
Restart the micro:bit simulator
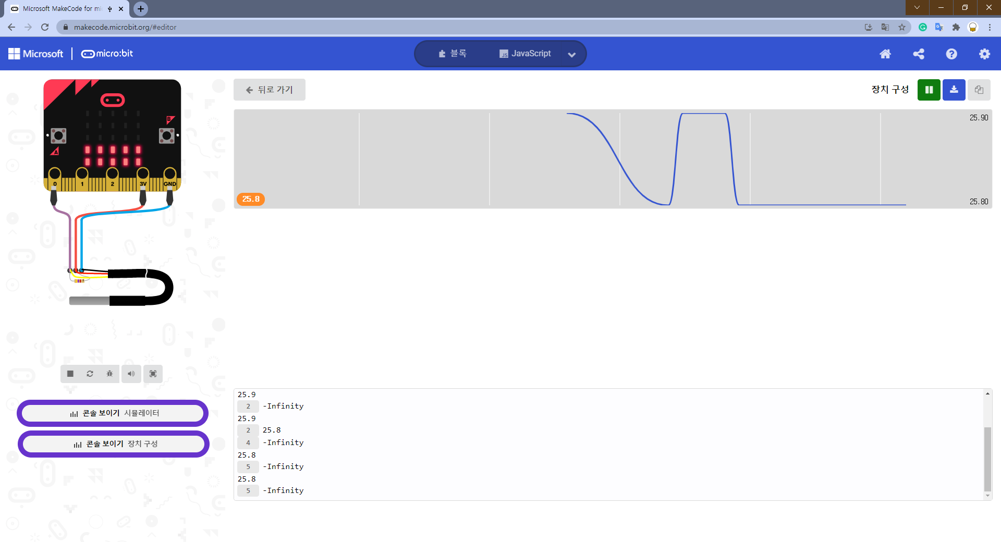point(89,374)
